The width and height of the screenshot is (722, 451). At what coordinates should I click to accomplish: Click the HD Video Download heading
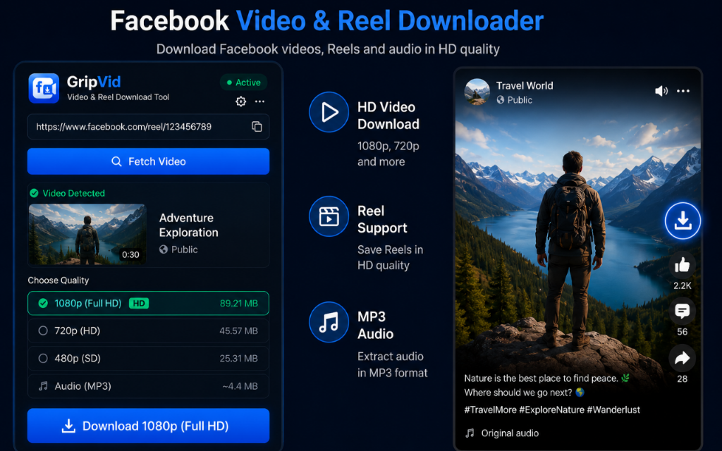(x=388, y=116)
